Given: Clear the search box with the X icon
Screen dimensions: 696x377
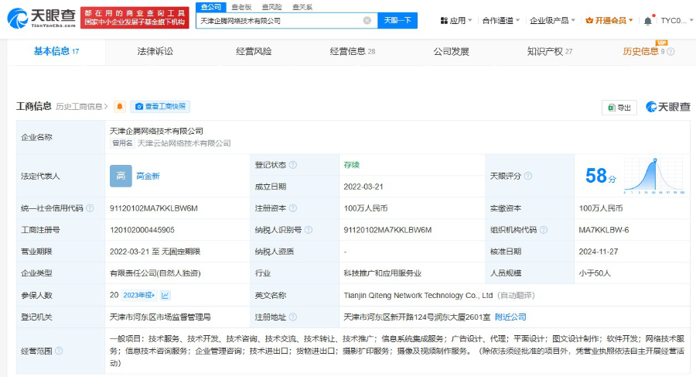Looking at the screenshot, I should pos(367,20).
